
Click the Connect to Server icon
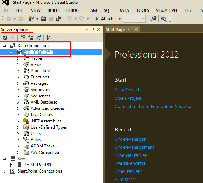click(x=31, y=38)
